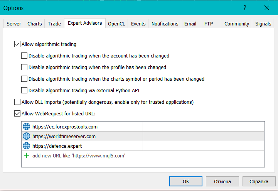Uncheck Allow WebRequest for listed URL

(17, 114)
